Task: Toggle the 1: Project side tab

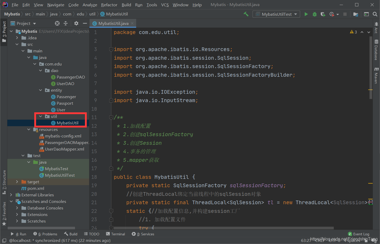Action: point(4,32)
